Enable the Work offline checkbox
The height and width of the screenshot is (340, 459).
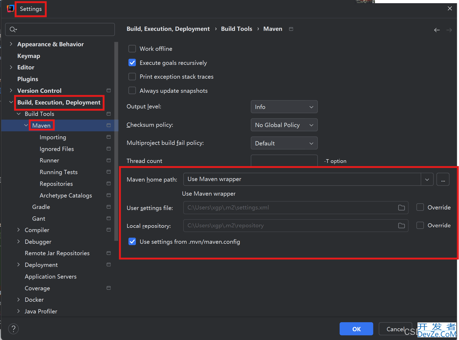point(132,49)
